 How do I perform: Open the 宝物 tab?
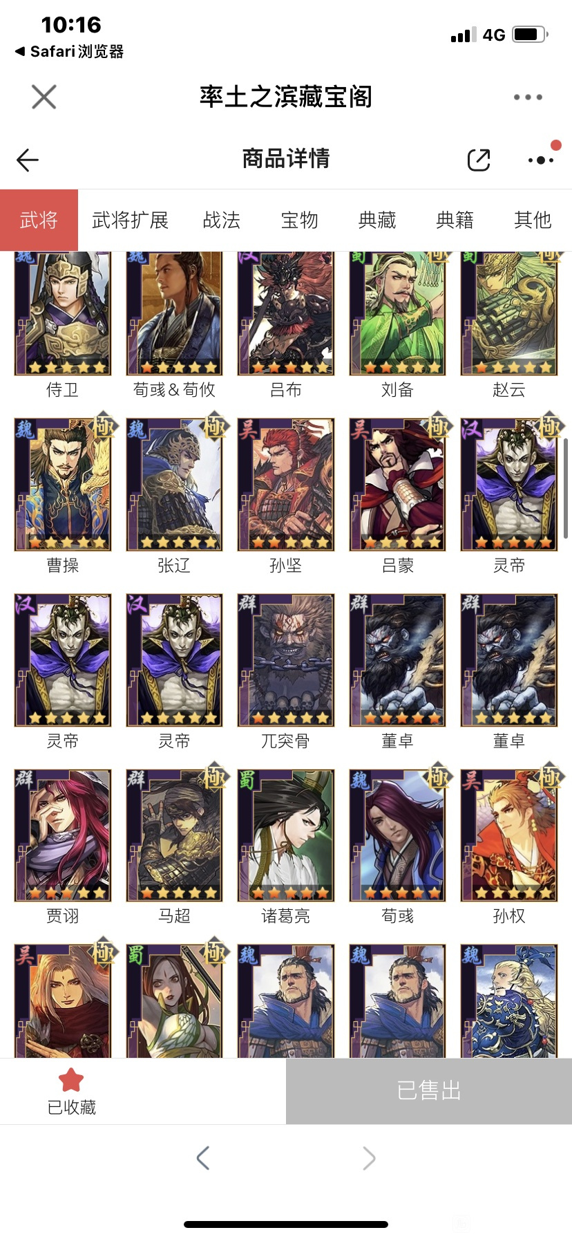tap(299, 220)
